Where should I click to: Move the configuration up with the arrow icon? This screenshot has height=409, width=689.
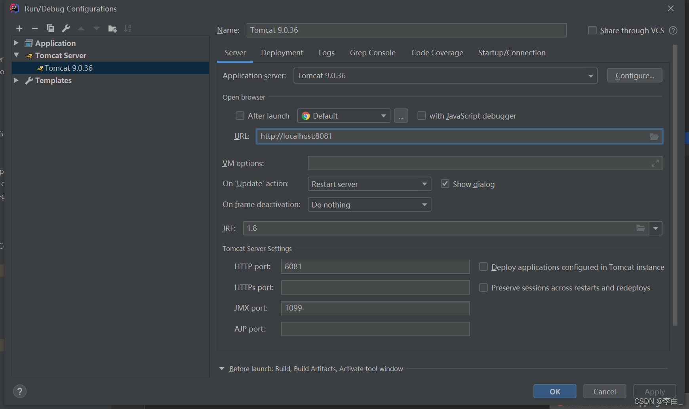81,28
